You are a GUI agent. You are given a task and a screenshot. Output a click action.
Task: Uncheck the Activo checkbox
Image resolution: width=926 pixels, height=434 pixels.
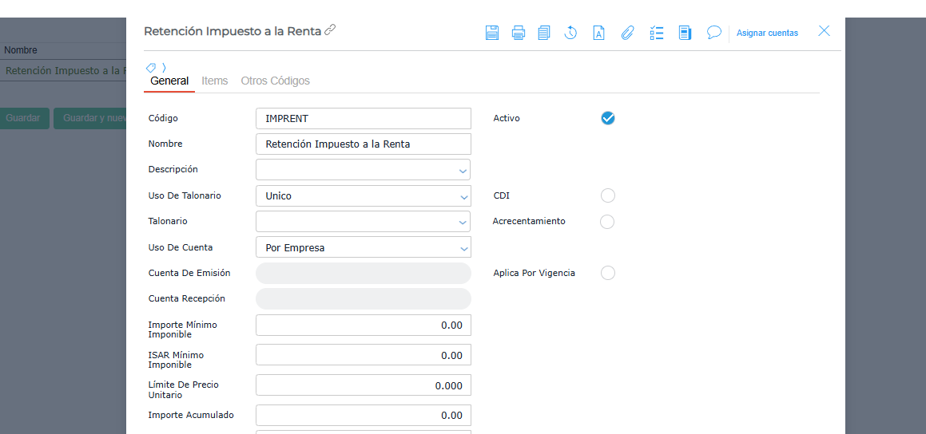coord(608,118)
